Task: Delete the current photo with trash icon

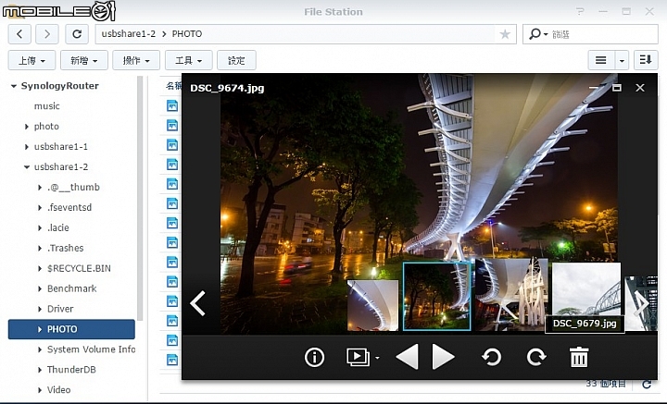Action: coord(579,357)
